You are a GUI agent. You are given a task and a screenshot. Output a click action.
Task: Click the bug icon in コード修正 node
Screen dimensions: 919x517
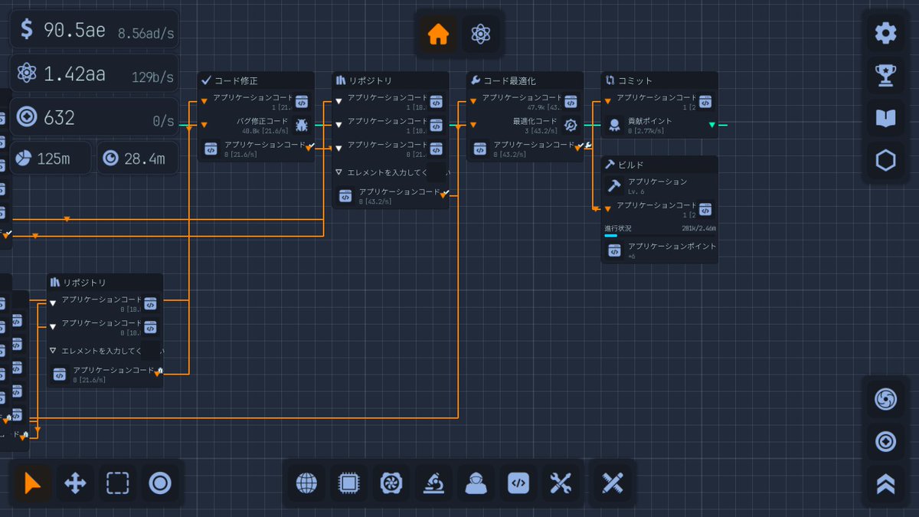pos(302,126)
